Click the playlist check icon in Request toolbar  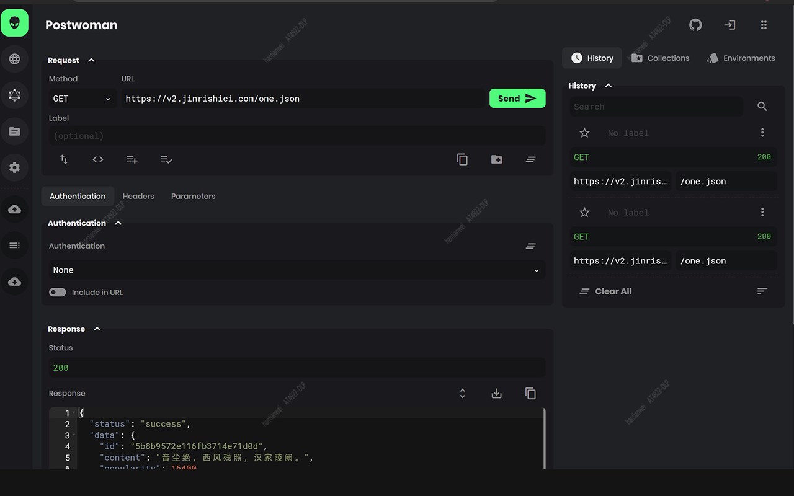point(166,159)
